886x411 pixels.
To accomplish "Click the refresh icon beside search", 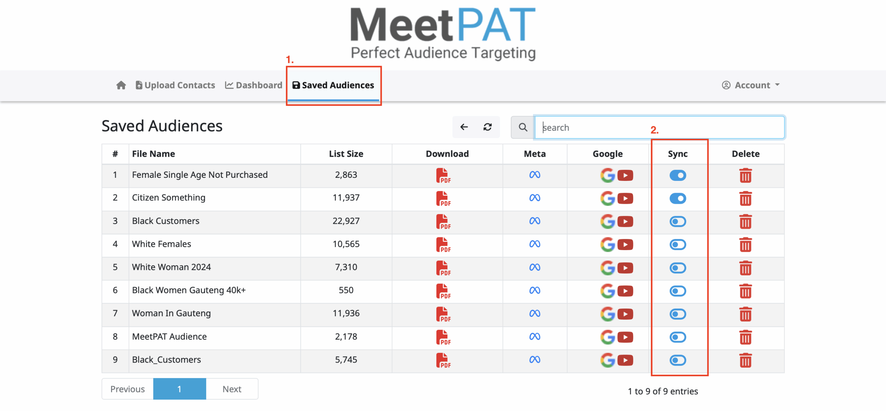I will [x=487, y=127].
